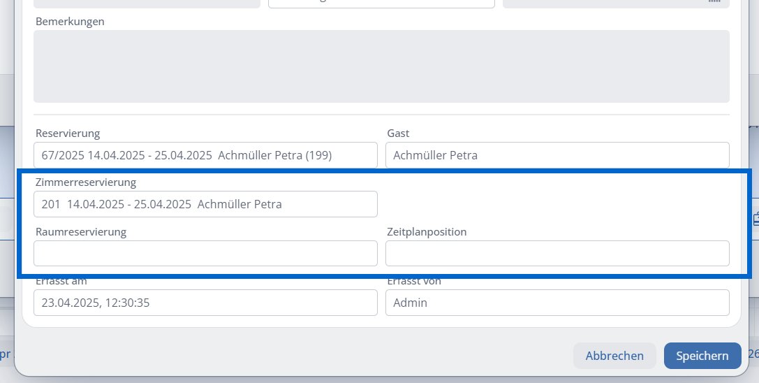Click the Gast field with Achmüller Petra
The height and width of the screenshot is (383, 759).
pyautogui.click(x=557, y=155)
